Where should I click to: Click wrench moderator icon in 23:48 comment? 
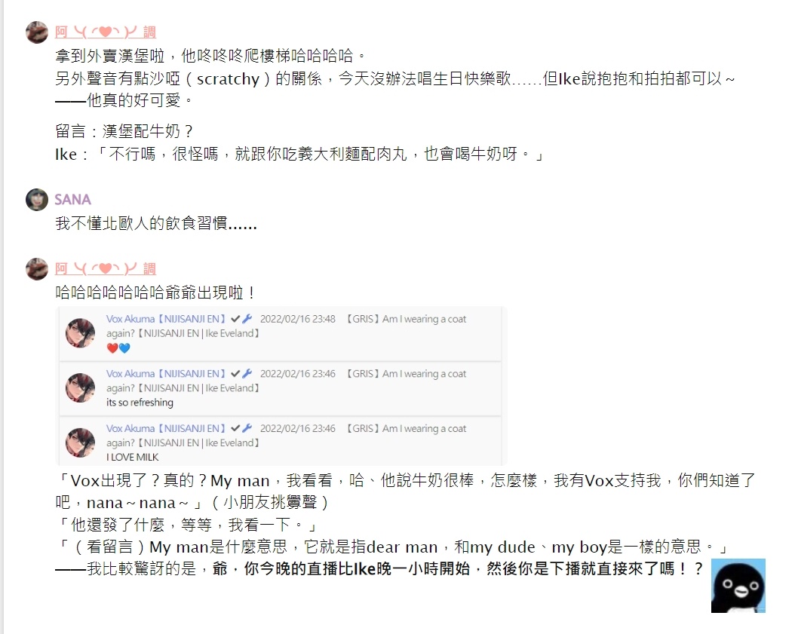click(x=247, y=319)
